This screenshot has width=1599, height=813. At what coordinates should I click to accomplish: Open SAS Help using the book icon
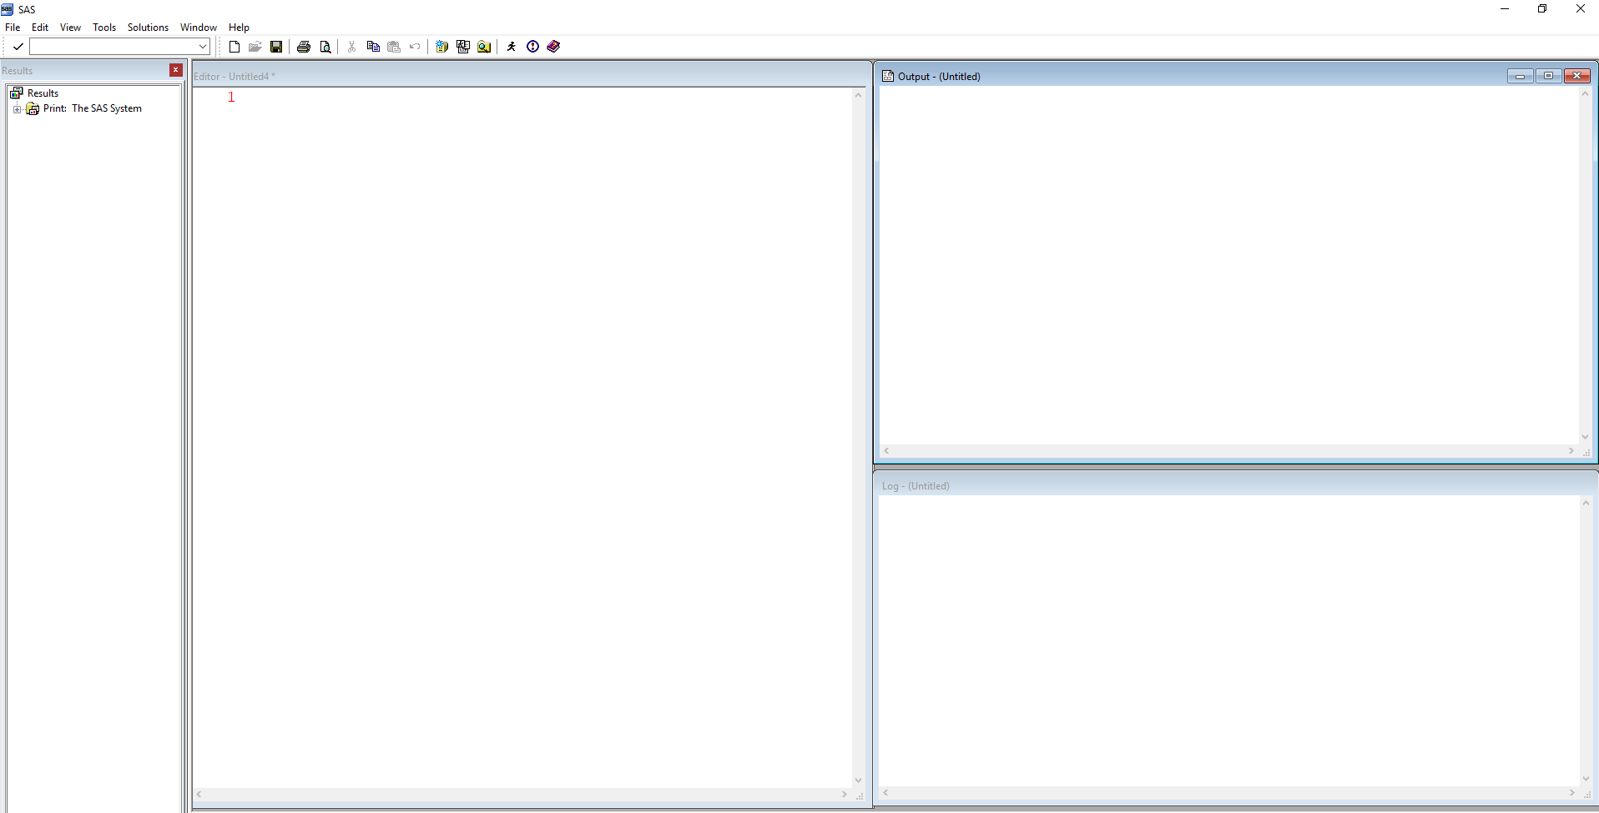pyautogui.click(x=553, y=47)
